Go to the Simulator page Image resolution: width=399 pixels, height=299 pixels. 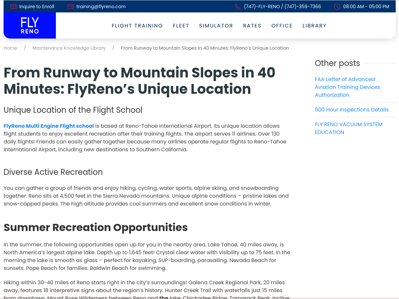pos(216,26)
